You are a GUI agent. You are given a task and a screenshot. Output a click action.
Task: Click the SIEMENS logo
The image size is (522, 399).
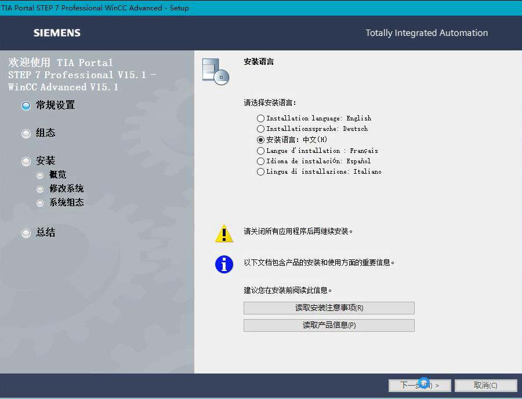(x=57, y=33)
